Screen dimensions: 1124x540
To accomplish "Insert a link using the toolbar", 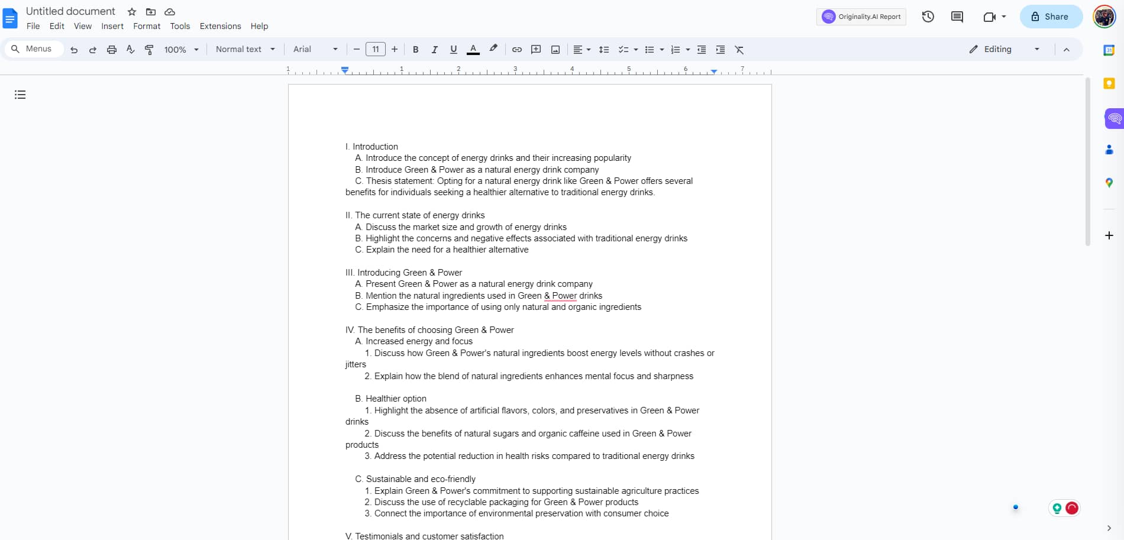I will pos(516,50).
